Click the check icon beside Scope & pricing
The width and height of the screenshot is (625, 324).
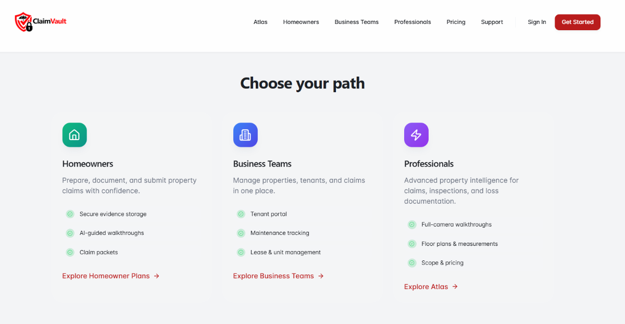(x=411, y=263)
